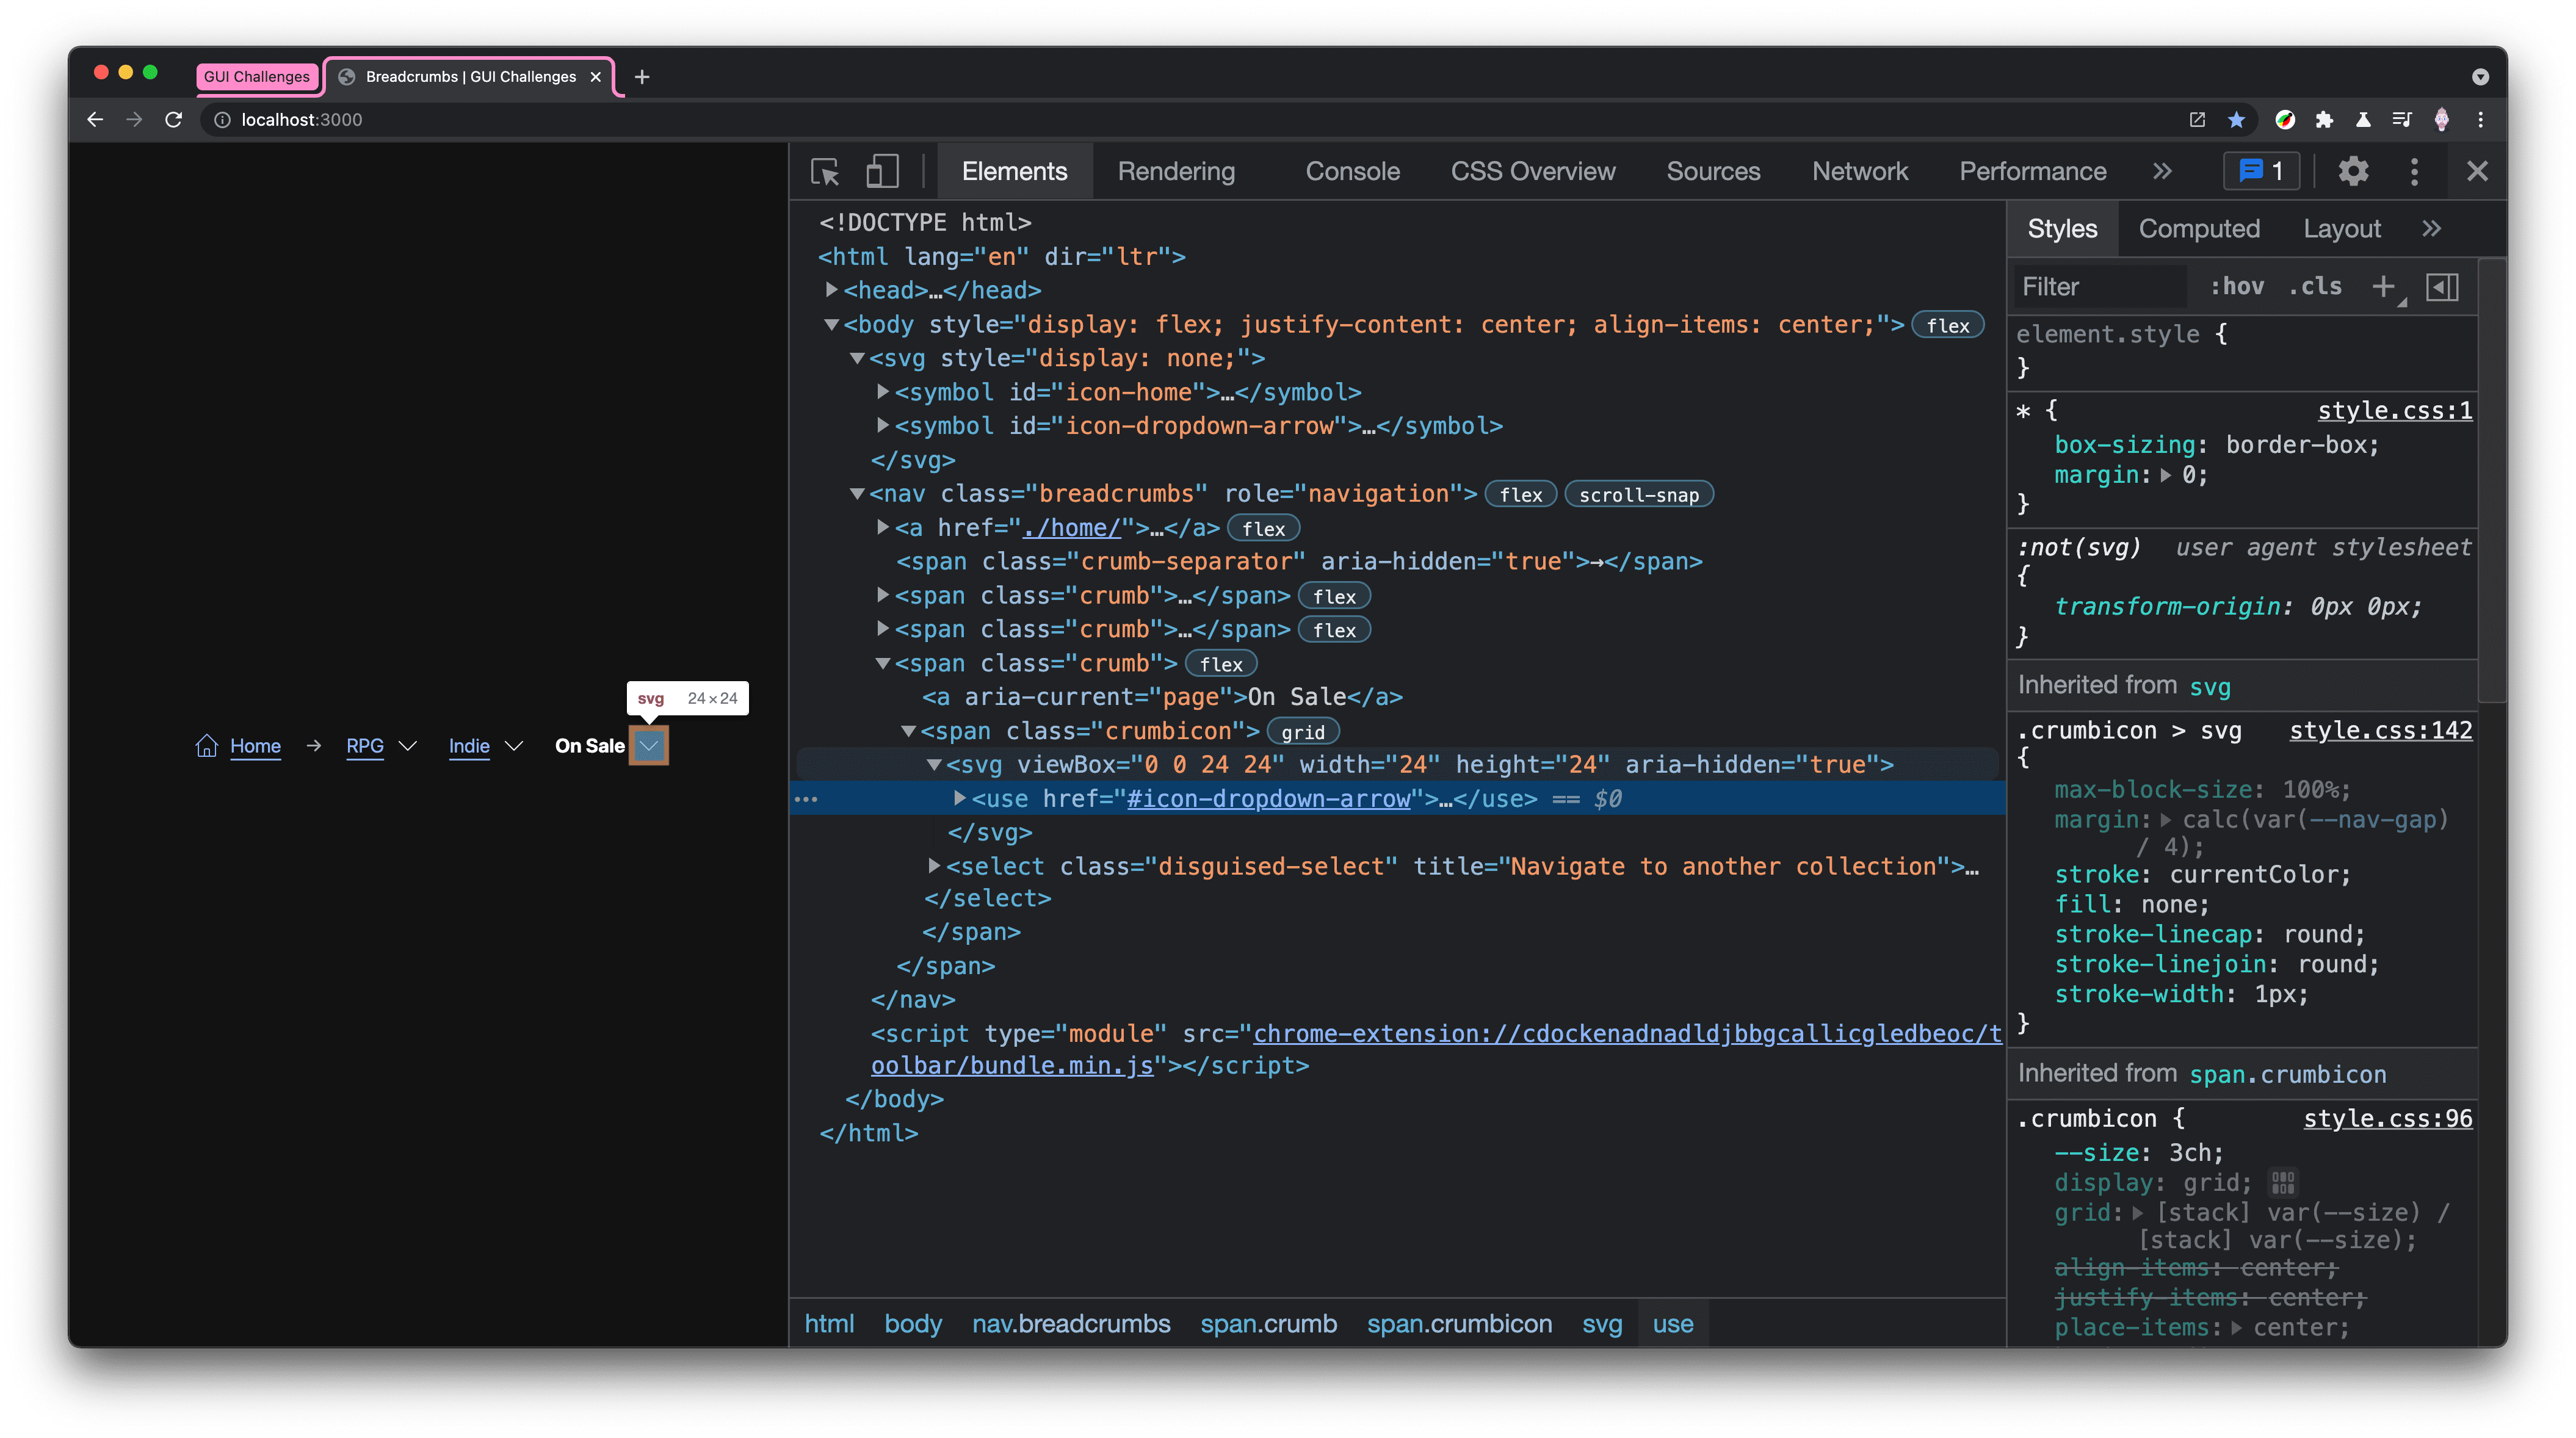Expand the symbol icon-home element

(x=879, y=391)
